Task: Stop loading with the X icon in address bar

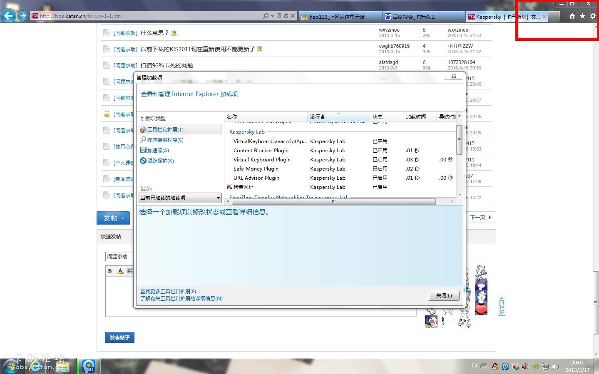Action: point(293,16)
